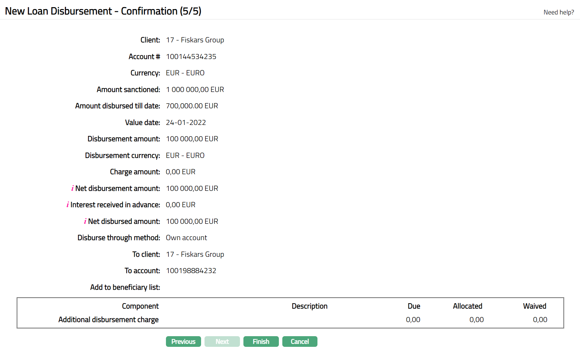The height and width of the screenshot is (355, 580).
Task: Cancel the loan disbursement
Action: tap(300, 342)
